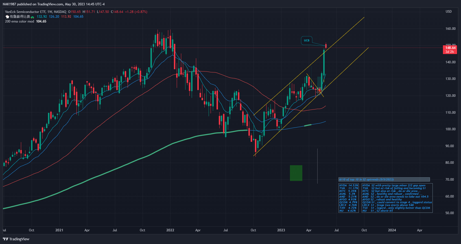
Task: Click 140.00 on the price axis
Action: (x=450, y=62)
